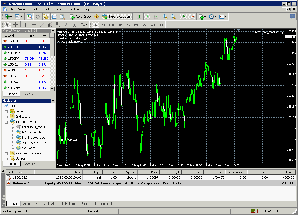Select the M15 timeframe button
This screenshot has height=215, width=298.
(x=112, y=24)
